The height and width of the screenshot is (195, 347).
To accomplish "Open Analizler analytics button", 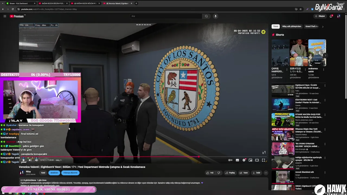I will tap(54, 173).
